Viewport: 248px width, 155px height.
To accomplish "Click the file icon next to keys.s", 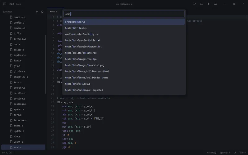I will 11,82.
